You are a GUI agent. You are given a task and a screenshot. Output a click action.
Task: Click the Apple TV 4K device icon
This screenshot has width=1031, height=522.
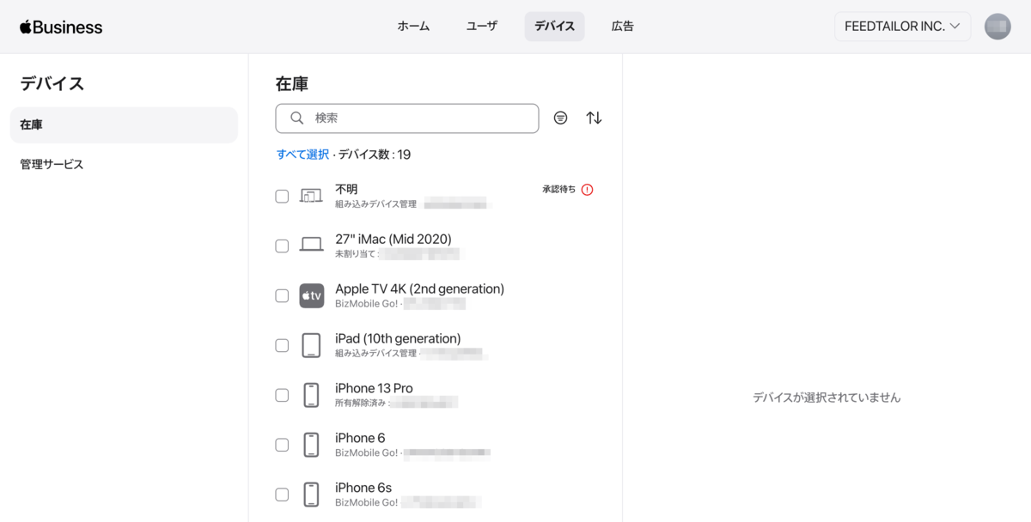pos(311,296)
